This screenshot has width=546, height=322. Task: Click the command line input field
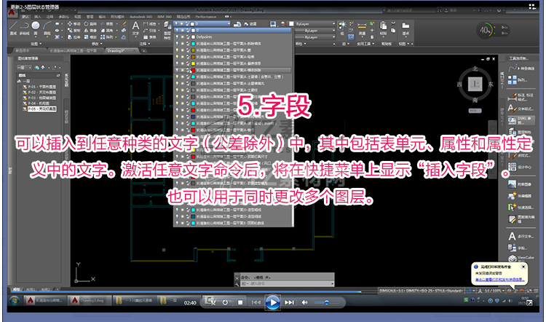tap(287, 283)
